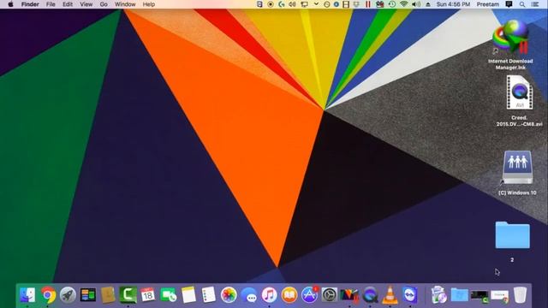The height and width of the screenshot is (308, 548).
Task: Launch iTunes from the dock
Action: [x=269, y=295]
